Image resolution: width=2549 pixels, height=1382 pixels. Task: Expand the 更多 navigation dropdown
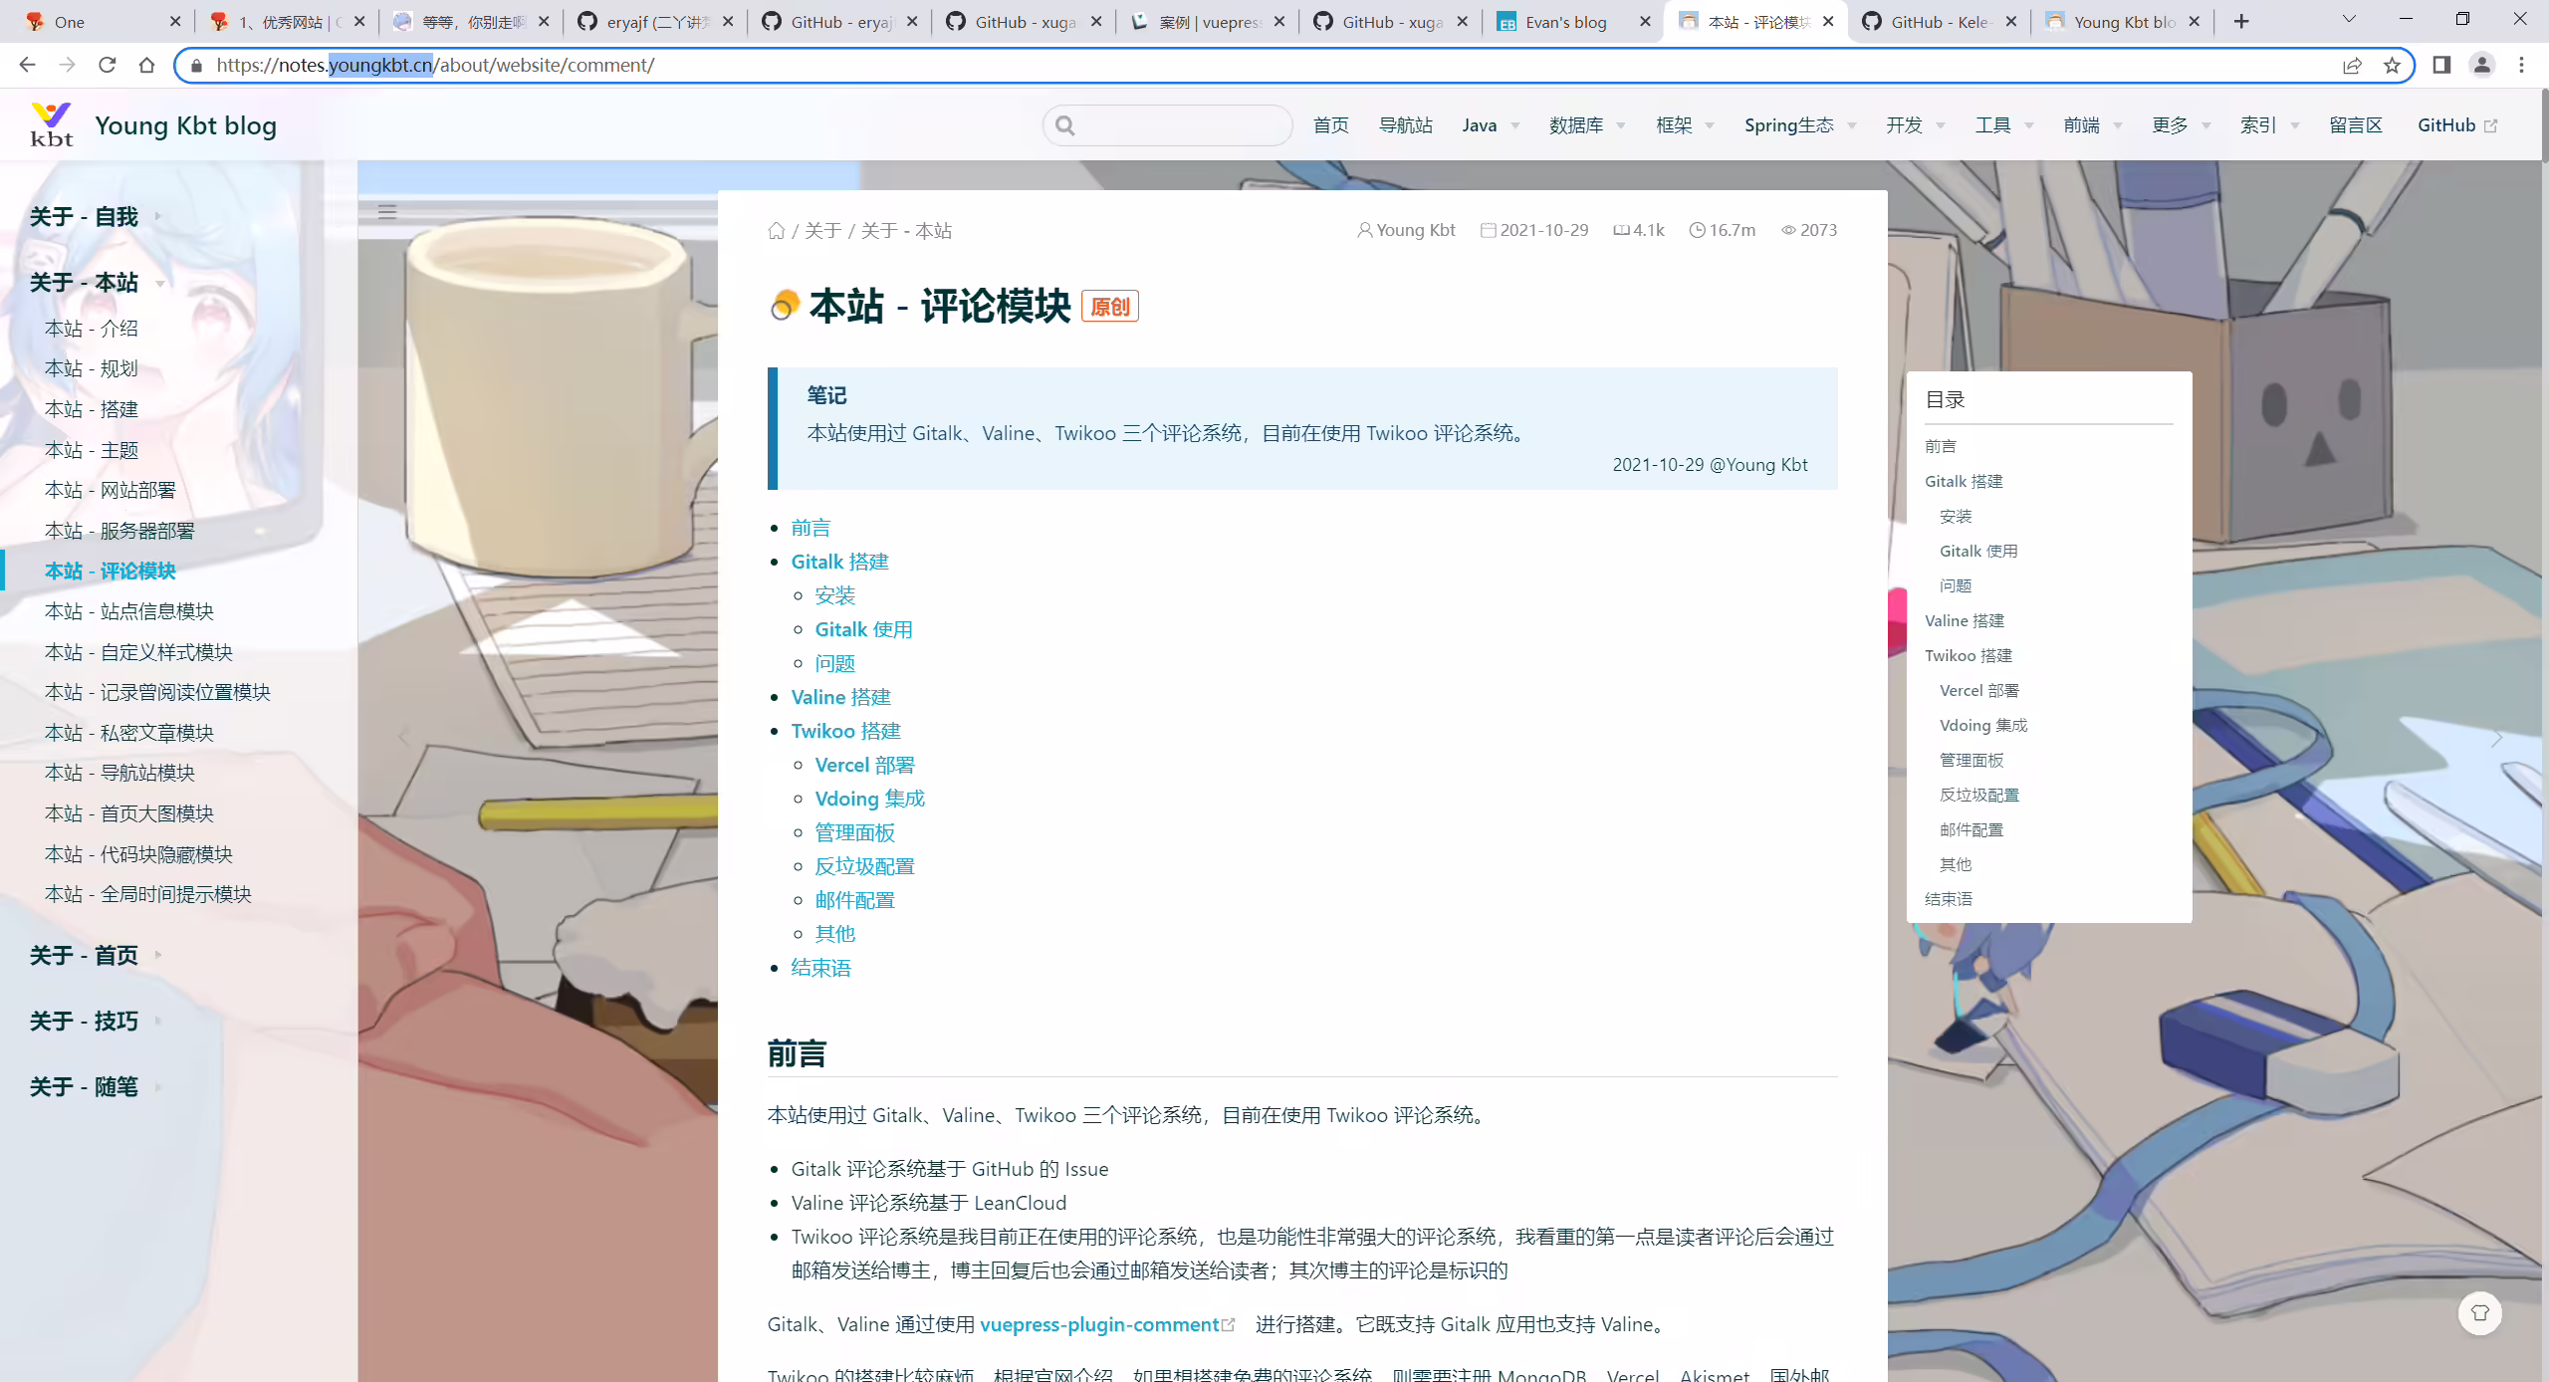2181,125
